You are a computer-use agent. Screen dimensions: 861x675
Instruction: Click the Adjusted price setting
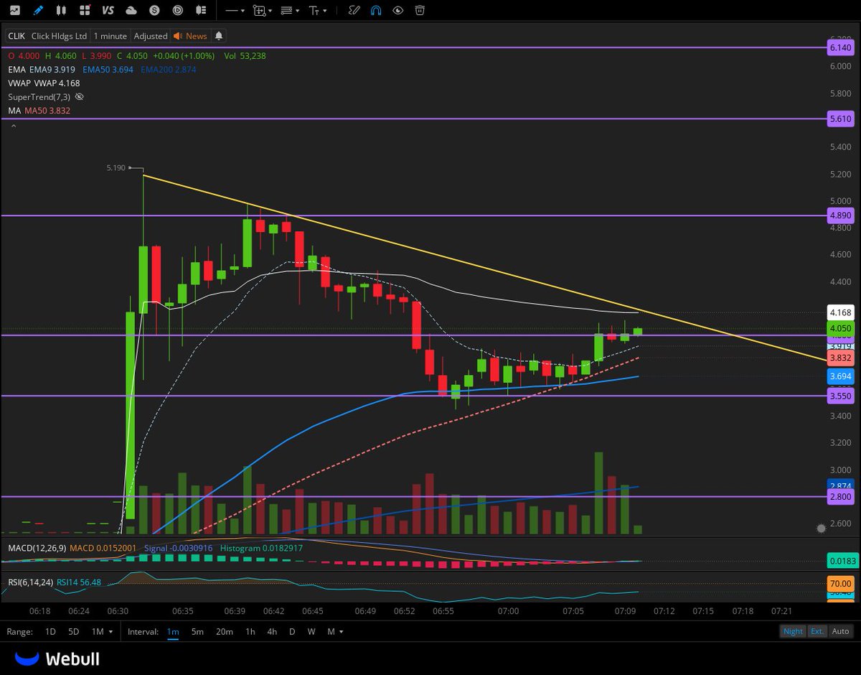click(151, 36)
